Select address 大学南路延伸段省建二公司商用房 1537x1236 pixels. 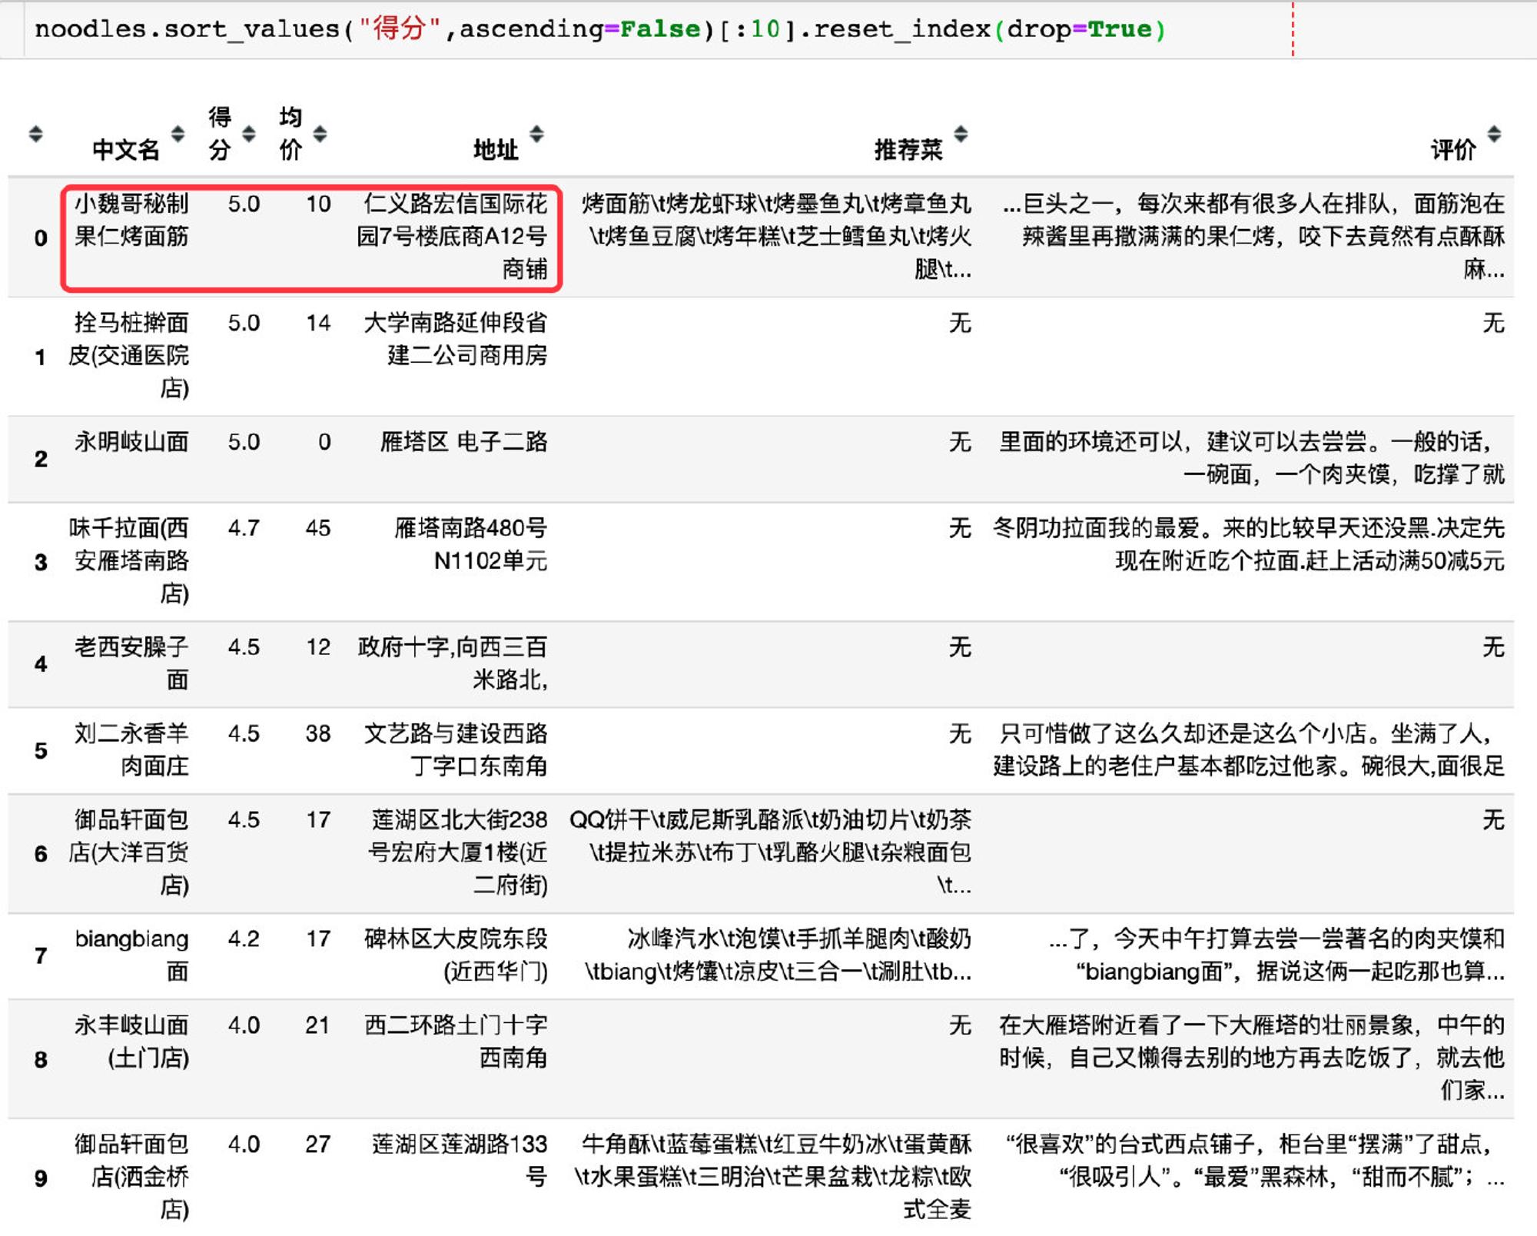455,339
